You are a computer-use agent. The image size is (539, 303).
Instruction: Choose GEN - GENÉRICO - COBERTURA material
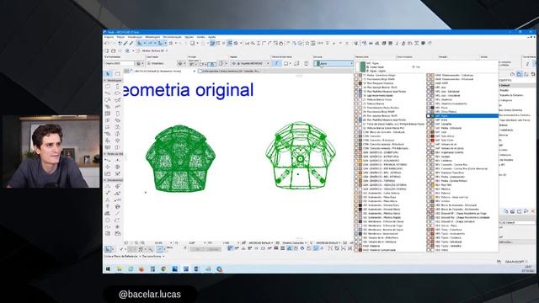click(x=381, y=152)
